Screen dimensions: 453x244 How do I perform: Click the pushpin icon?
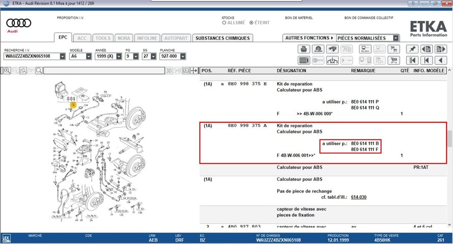(x=412, y=49)
